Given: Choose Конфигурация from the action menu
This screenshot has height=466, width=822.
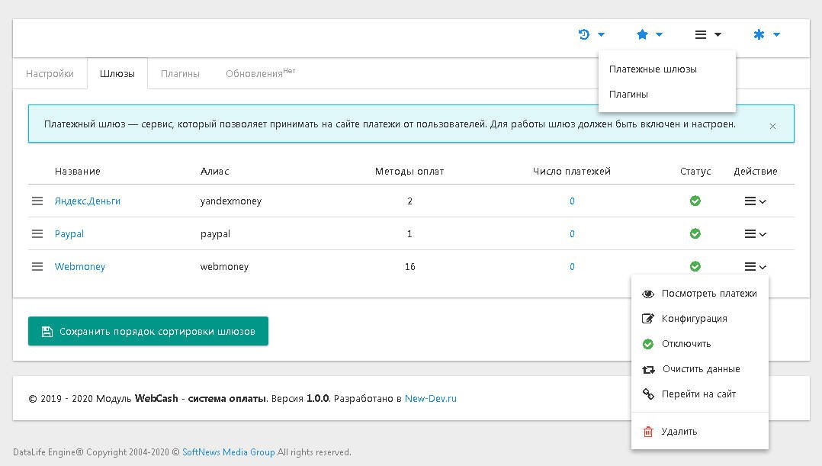Looking at the screenshot, I should click(700, 319).
